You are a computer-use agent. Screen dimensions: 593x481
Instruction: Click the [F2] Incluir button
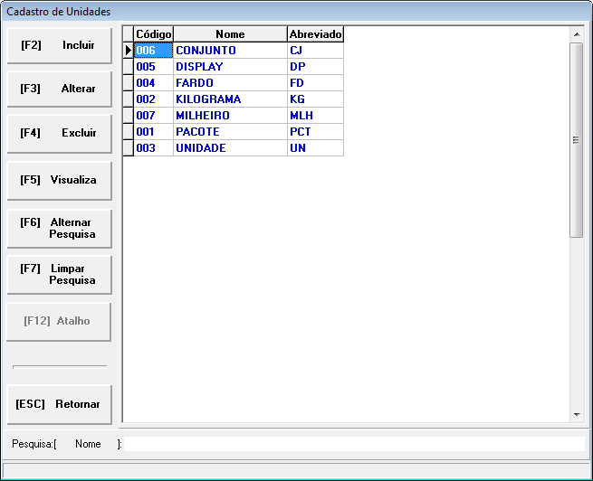[x=59, y=45]
